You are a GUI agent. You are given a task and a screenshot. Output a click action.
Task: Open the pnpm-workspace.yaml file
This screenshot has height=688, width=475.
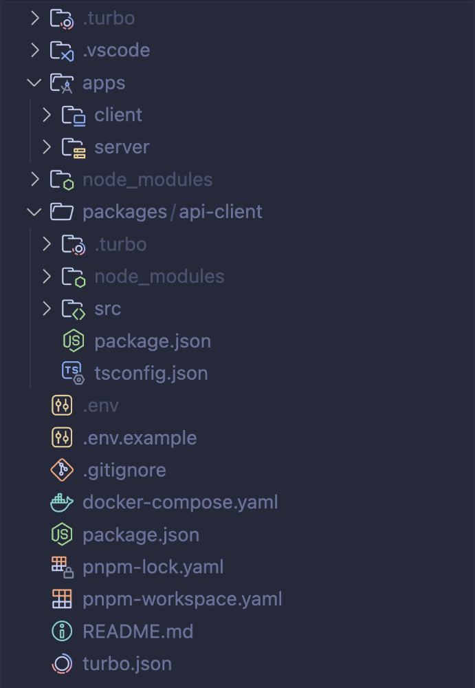[182, 599]
